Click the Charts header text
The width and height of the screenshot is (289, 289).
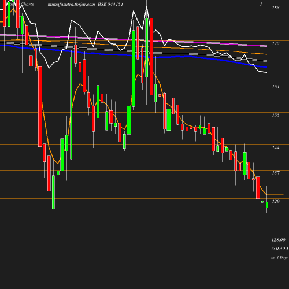27,4
